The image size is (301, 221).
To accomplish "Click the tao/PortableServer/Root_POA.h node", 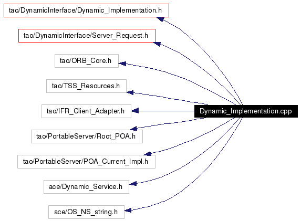I will (87, 136).
